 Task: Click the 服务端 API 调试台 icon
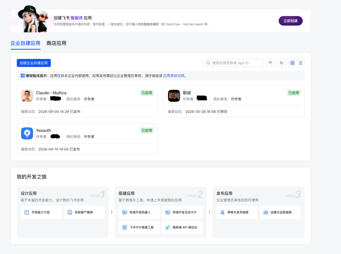(168, 227)
